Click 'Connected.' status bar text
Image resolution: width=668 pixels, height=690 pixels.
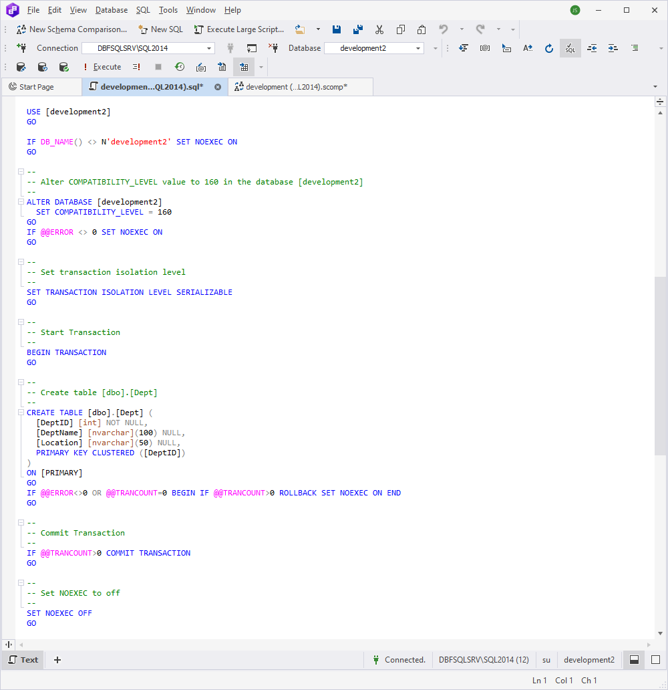click(x=405, y=660)
